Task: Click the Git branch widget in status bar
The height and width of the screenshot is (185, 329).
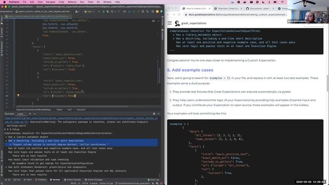Action: (x=133, y=183)
